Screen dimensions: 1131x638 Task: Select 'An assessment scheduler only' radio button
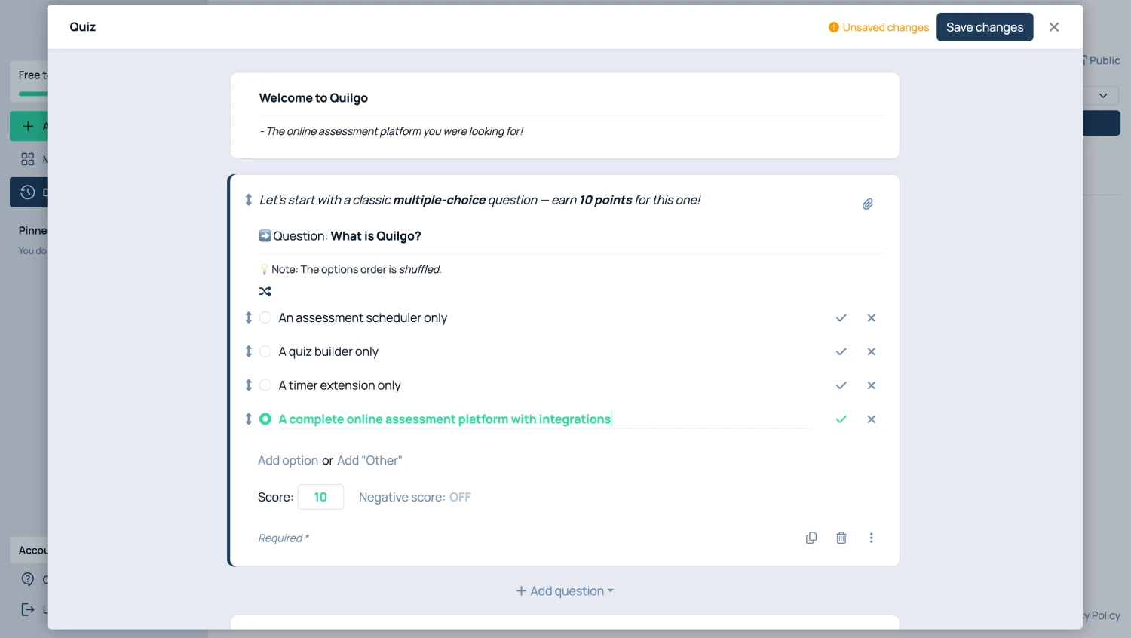click(x=265, y=318)
